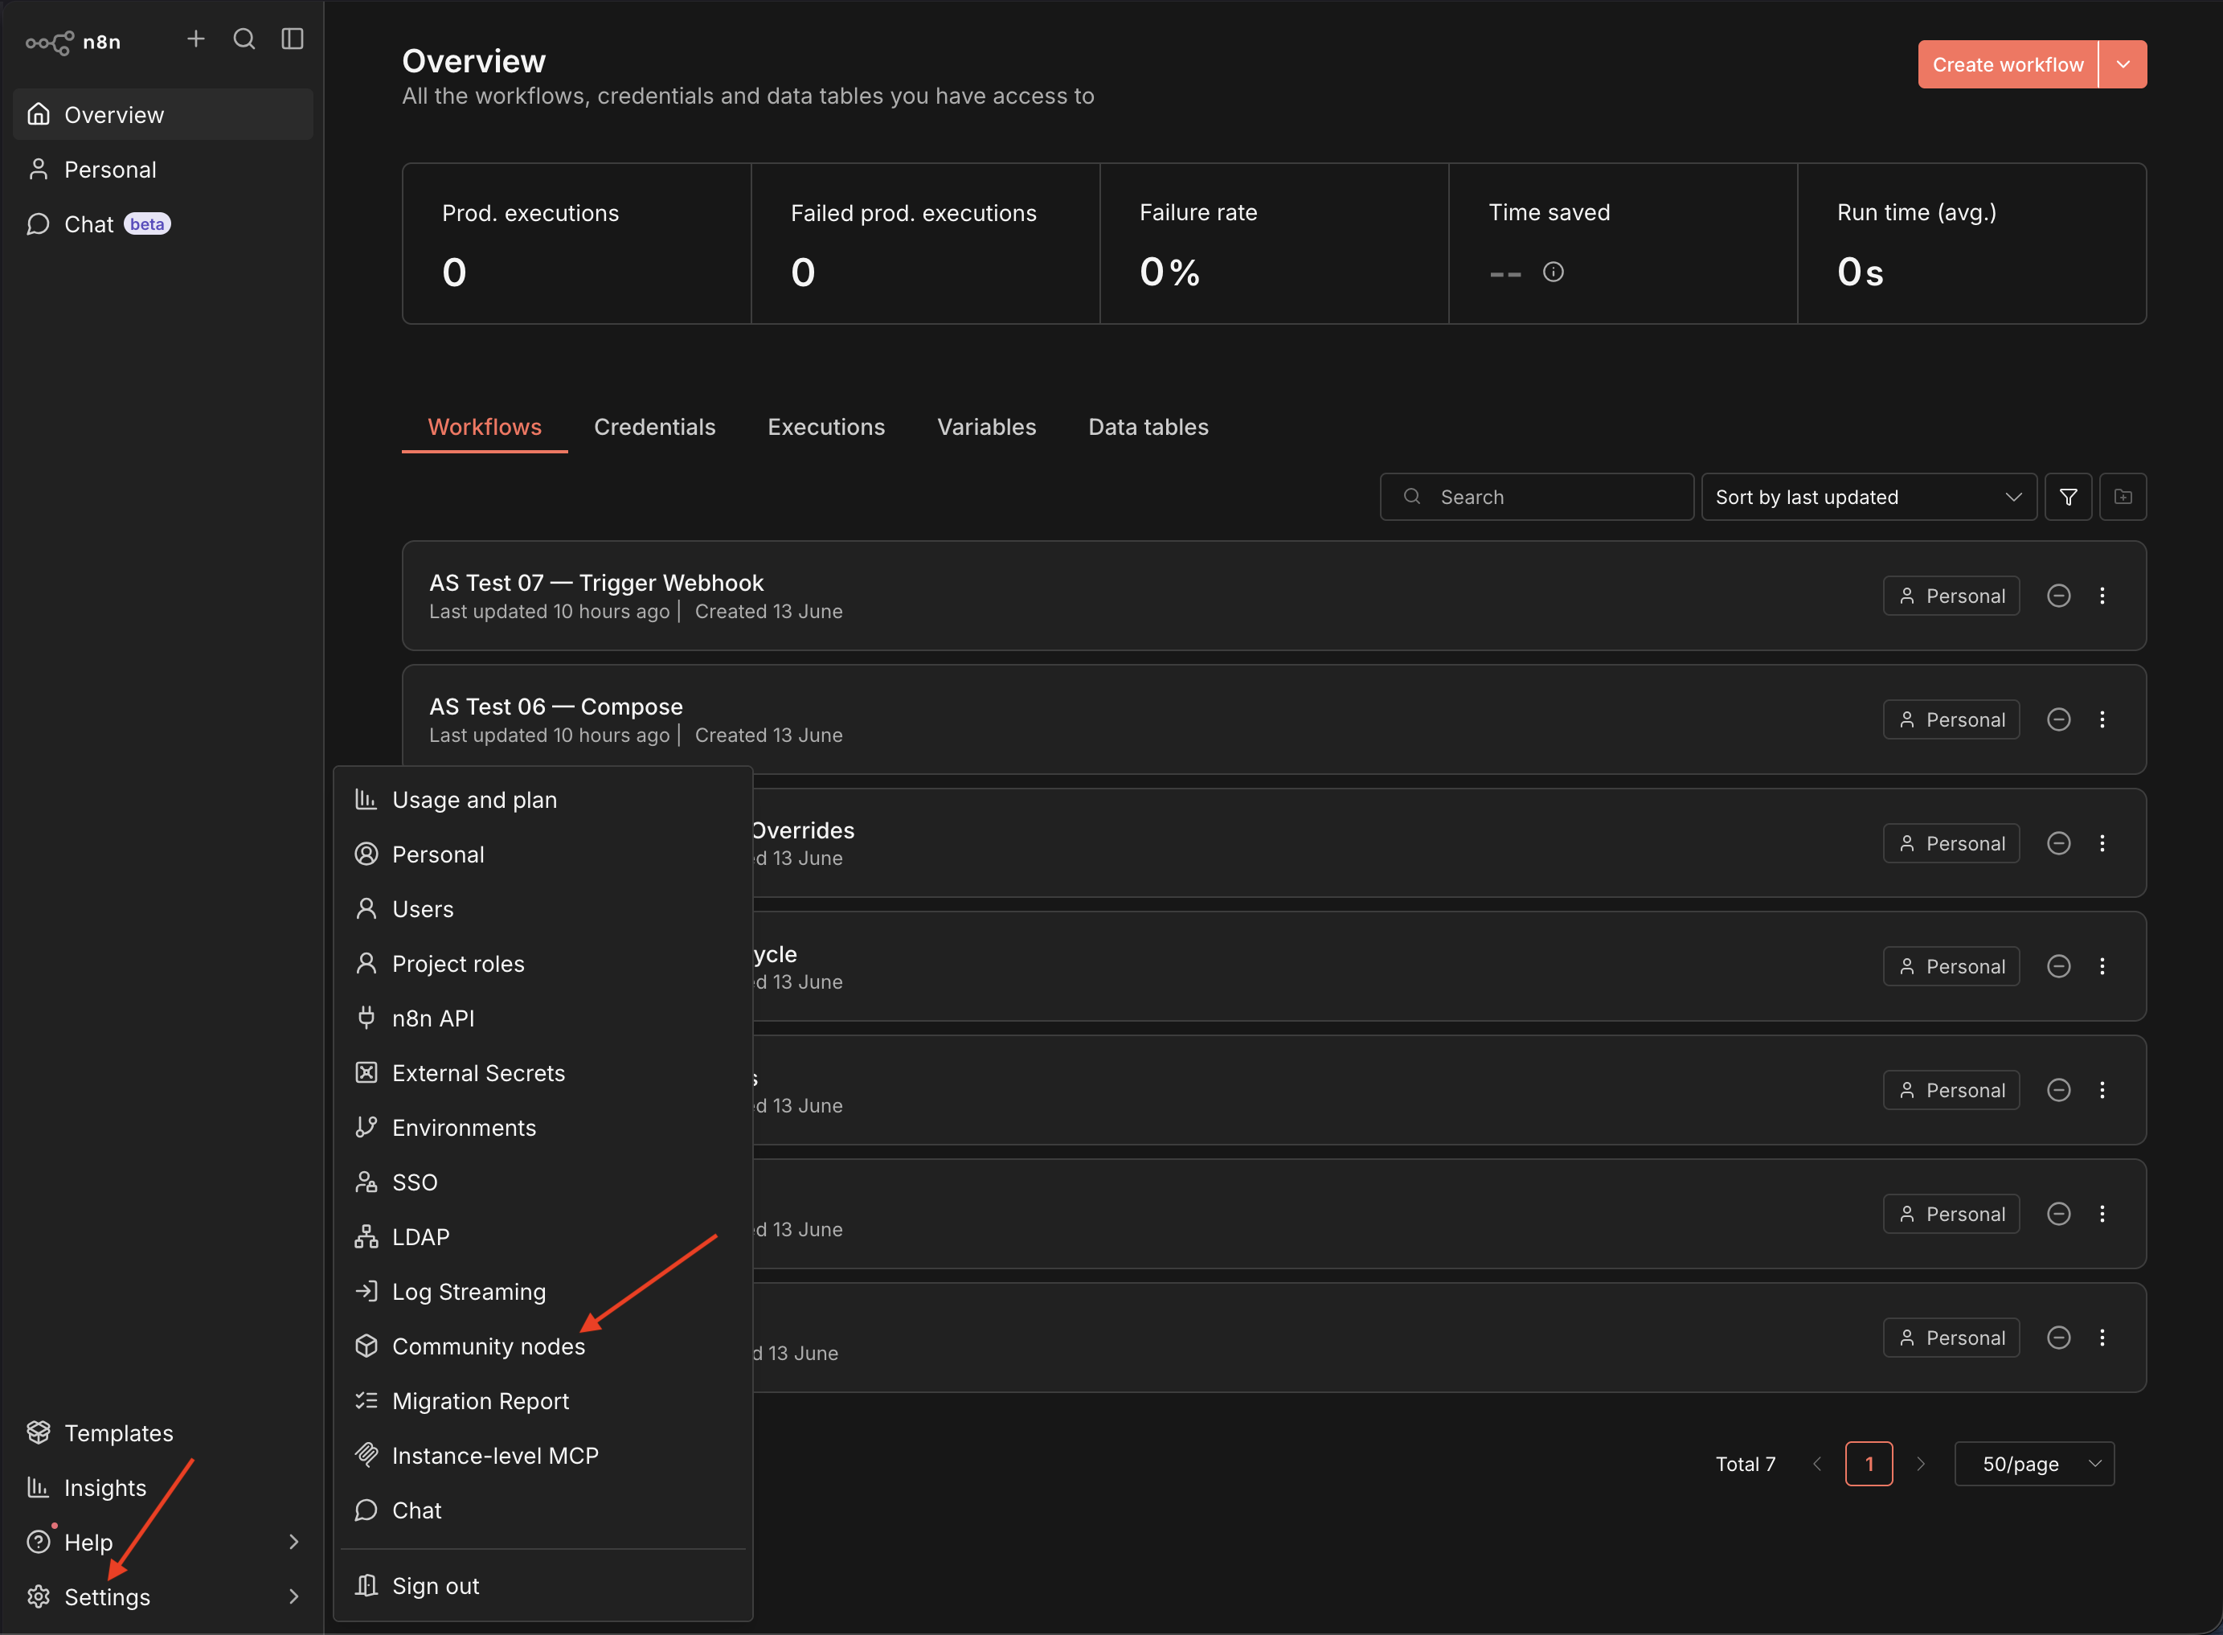Click the add folder icon button
Screen dimensions: 2223x1635
2123,497
